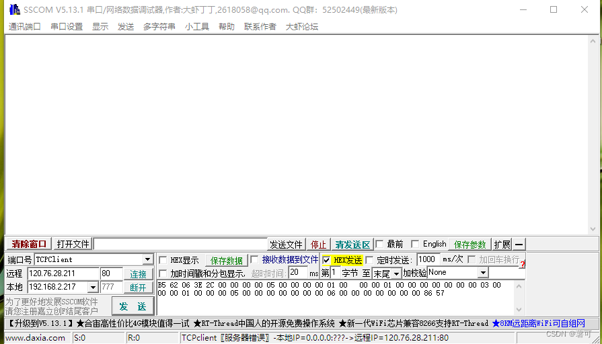The image size is (602, 344).
Task: Click the ★合宙高性价比4G模块值得一试 ad text
Action: (133, 323)
